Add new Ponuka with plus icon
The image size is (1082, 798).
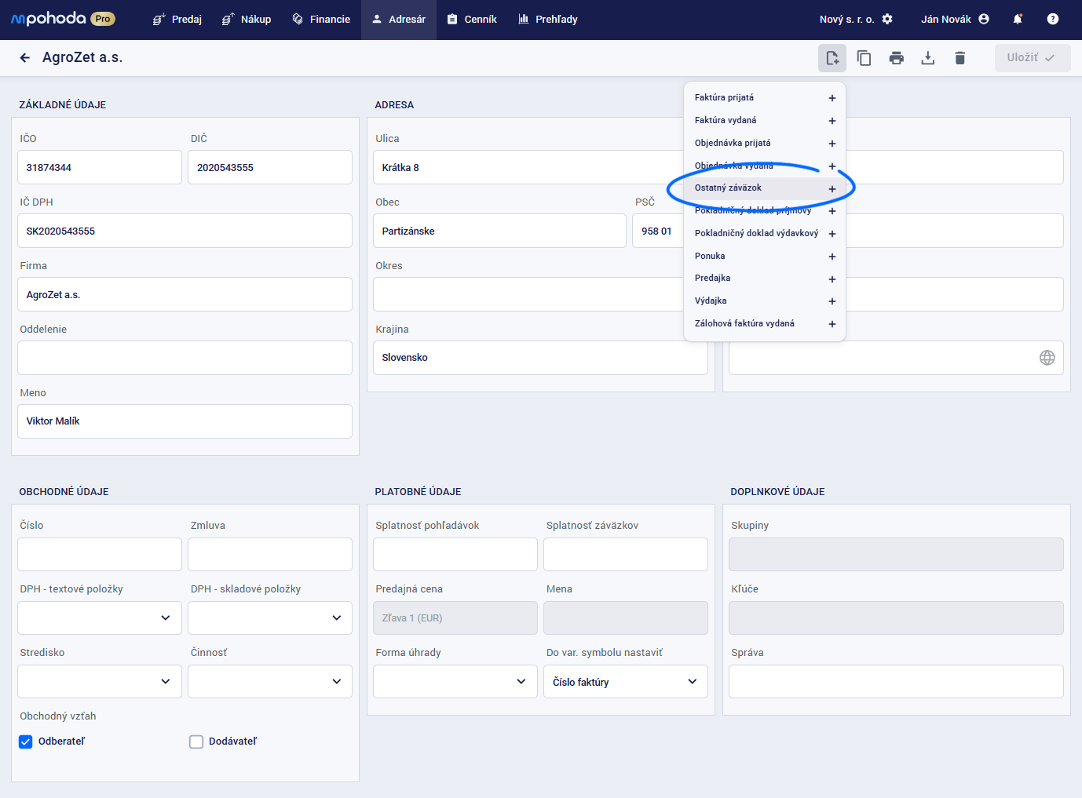pos(832,257)
